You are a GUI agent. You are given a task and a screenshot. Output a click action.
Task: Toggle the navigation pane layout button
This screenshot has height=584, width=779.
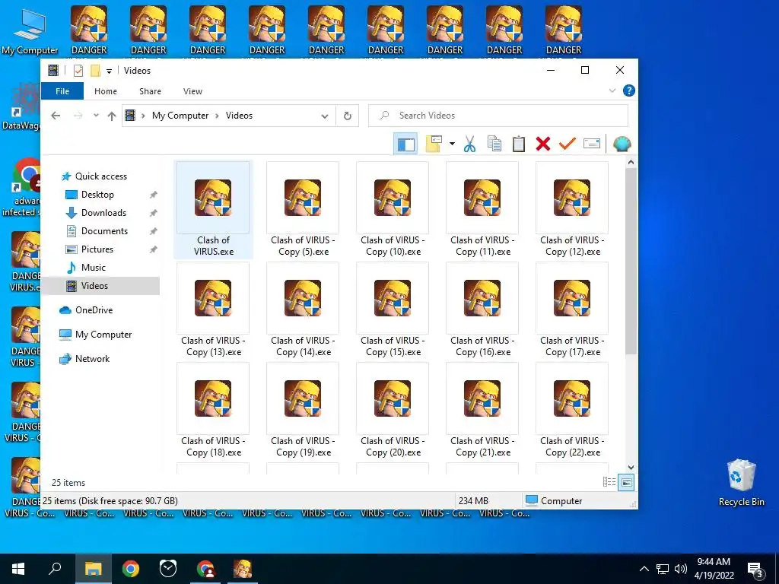406,144
